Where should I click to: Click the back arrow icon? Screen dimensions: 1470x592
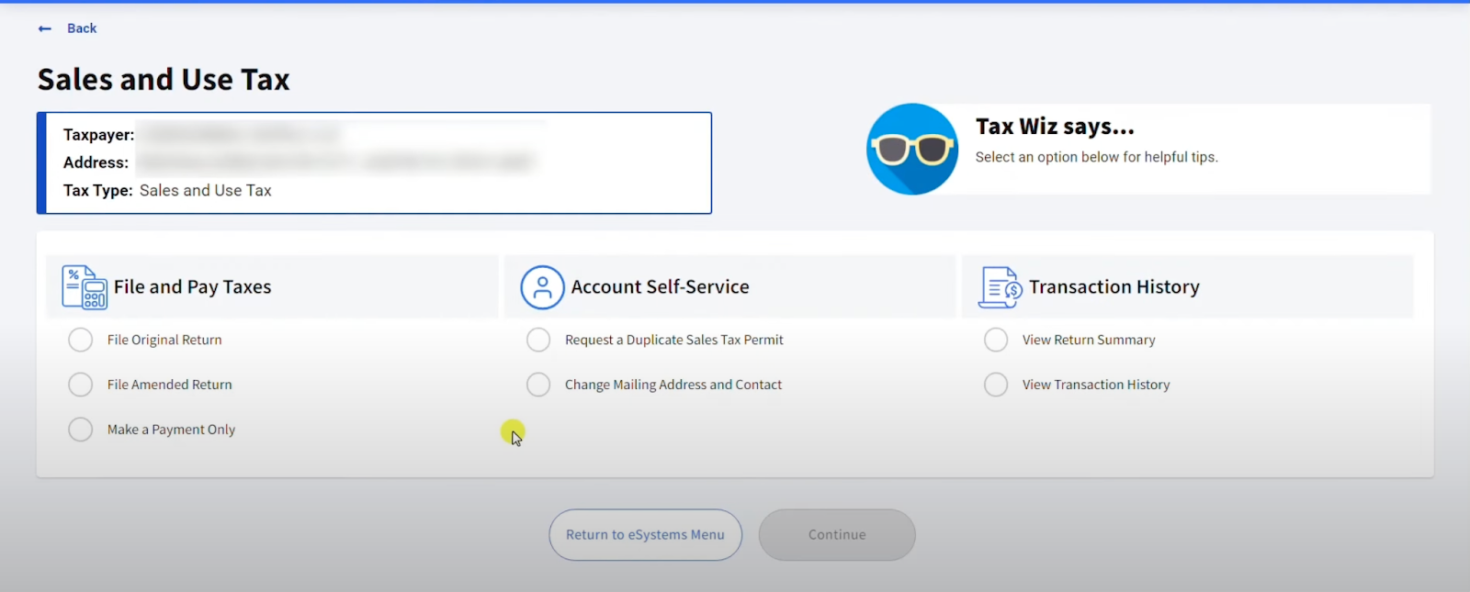coord(45,28)
